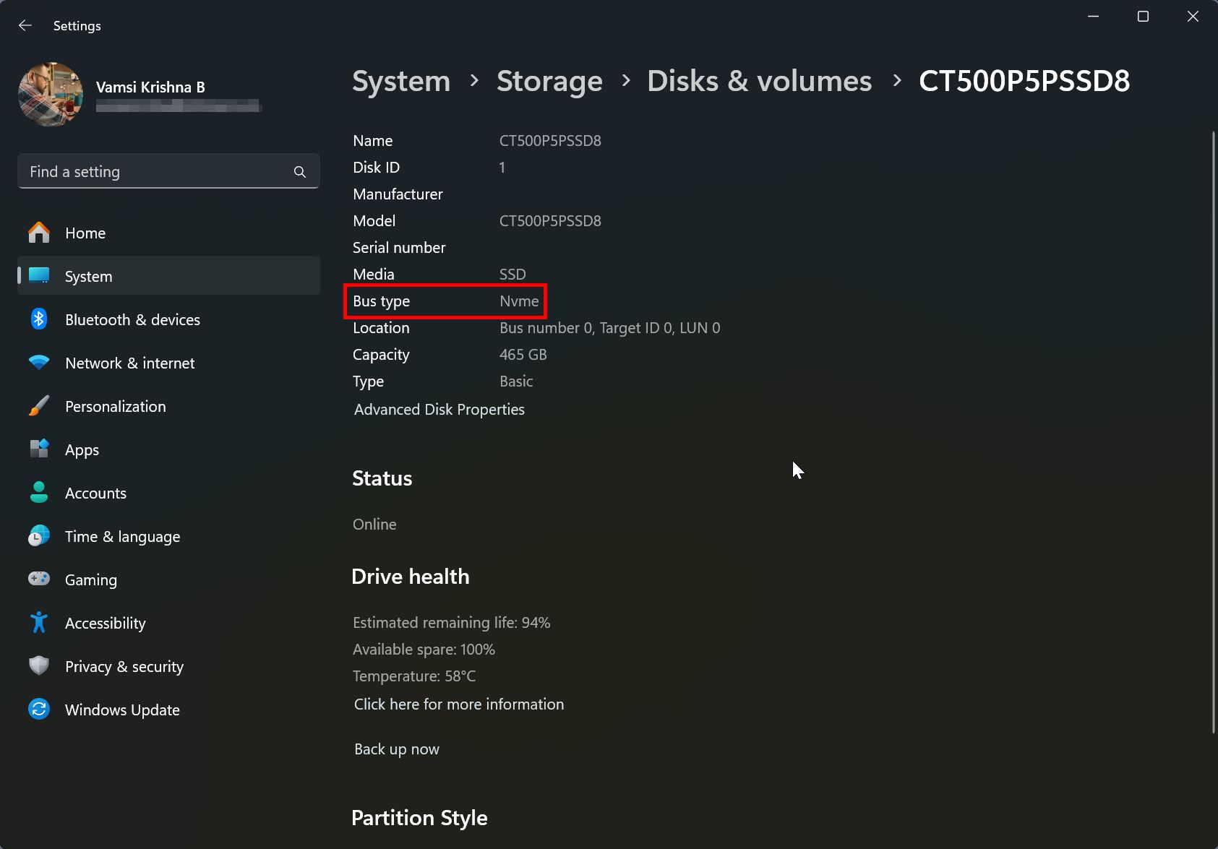Click Available spare: 100% text
The height and width of the screenshot is (849, 1218).
tap(424, 649)
